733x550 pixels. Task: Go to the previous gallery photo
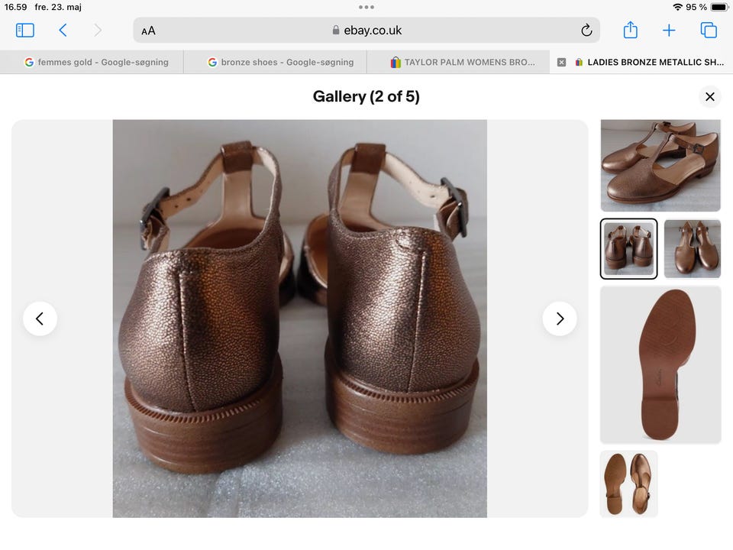[x=40, y=319]
